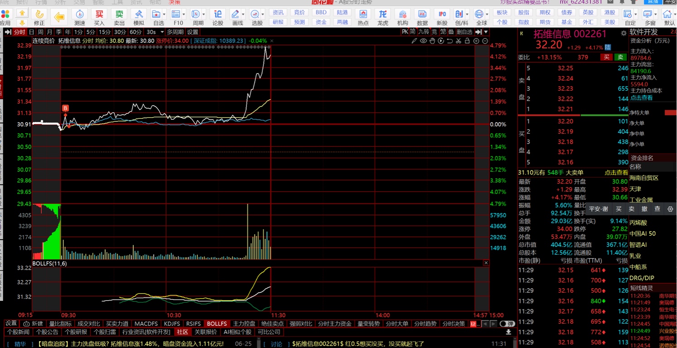Open stock panel settings gear
Viewport: 677px width, 348px height.
point(623,33)
